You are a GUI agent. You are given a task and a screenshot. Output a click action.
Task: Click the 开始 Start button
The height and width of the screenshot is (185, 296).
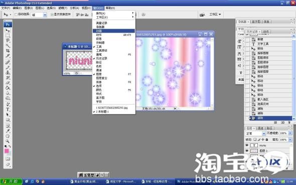(11, 181)
